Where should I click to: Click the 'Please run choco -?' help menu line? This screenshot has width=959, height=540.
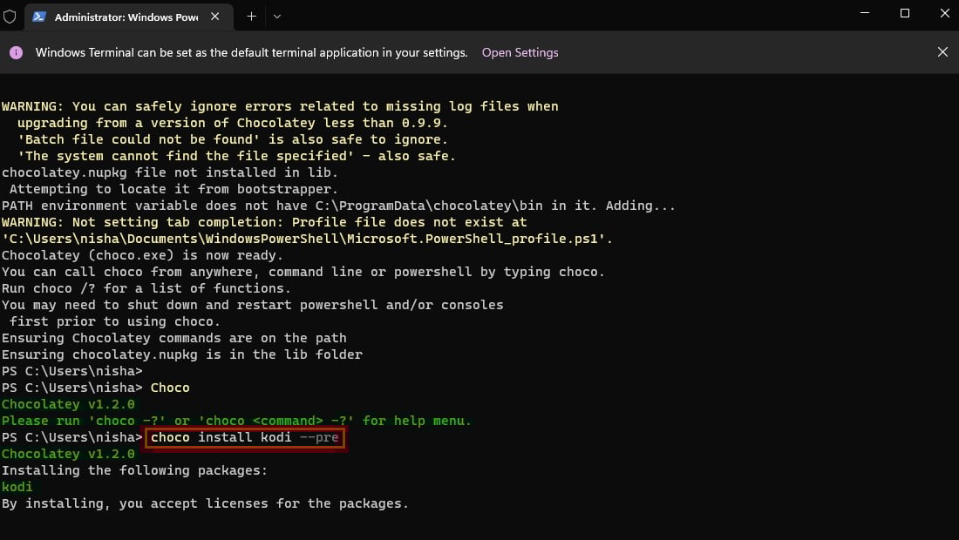point(236,421)
